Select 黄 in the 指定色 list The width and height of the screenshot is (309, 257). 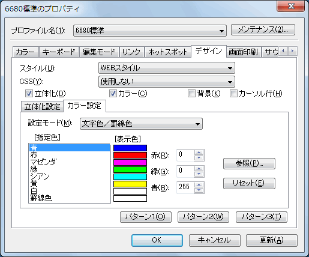70,184
